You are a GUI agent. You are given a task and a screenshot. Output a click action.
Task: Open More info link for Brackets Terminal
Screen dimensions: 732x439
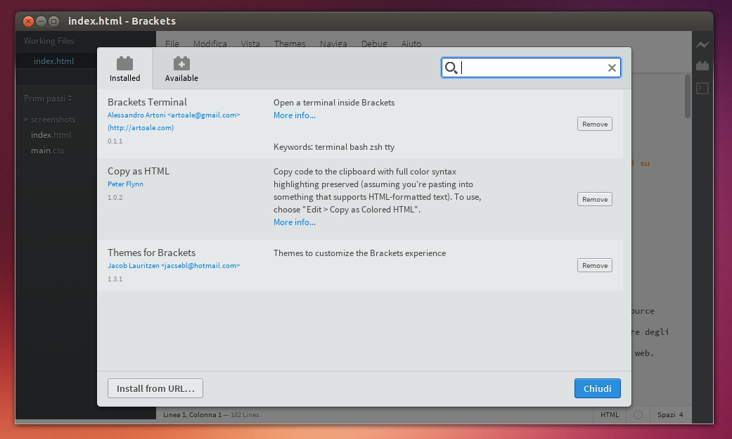pos(295,115)
